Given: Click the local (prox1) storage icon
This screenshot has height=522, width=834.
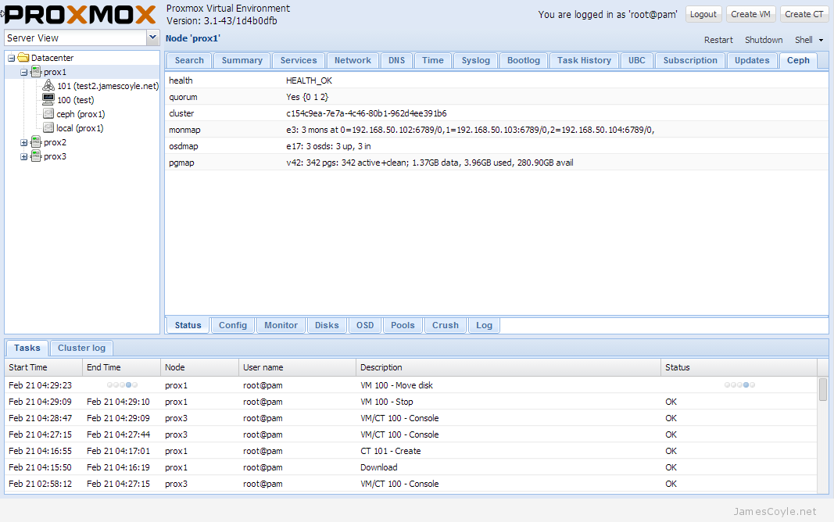Looking at the screenshot, I should coord(48,127).
